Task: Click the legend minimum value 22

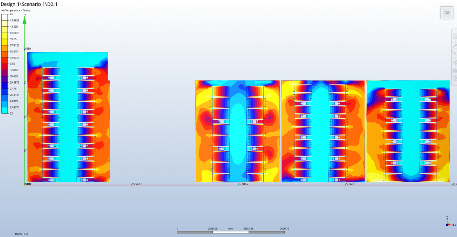Action: tap(11, 114)
